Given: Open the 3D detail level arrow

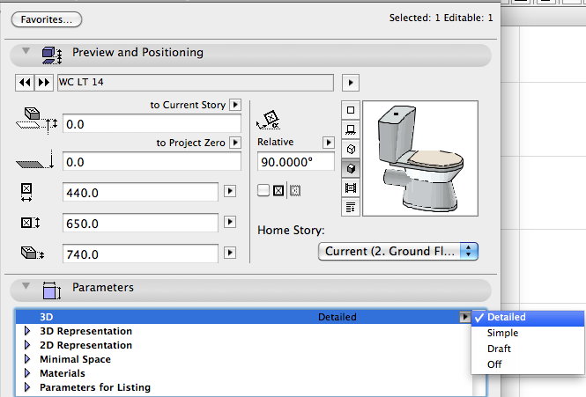Looking at the screenshot, I should (x=464, y=317).
